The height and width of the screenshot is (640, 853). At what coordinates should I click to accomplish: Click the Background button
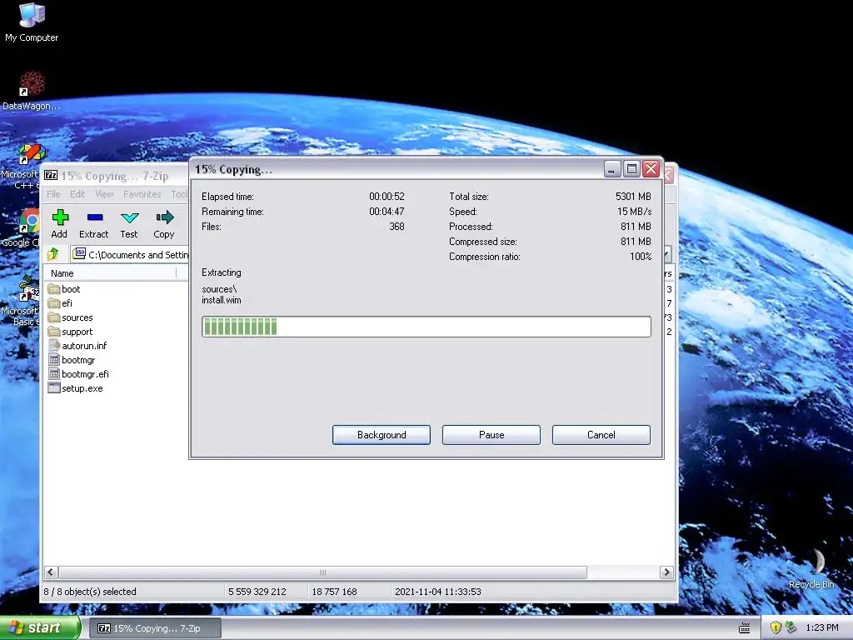point(382,435)
